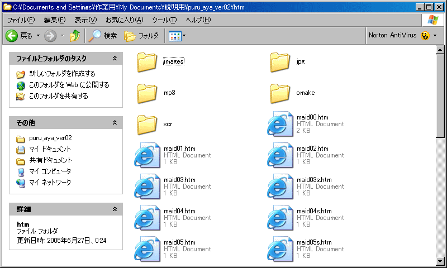Select the scr folder icon
The height and width of the screenshot is (268, 447).
pos(147,125)
